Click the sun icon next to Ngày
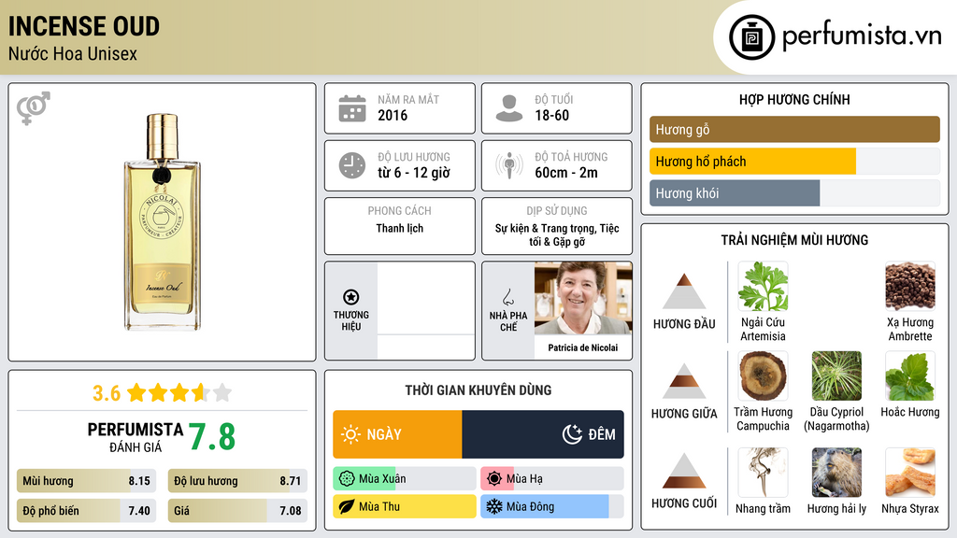The image size is (957, 538). [351, 434]
